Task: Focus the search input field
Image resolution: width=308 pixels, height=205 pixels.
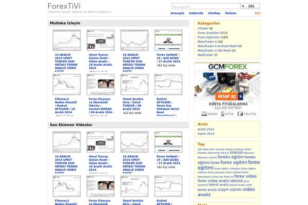Action: tap(205, 6)
